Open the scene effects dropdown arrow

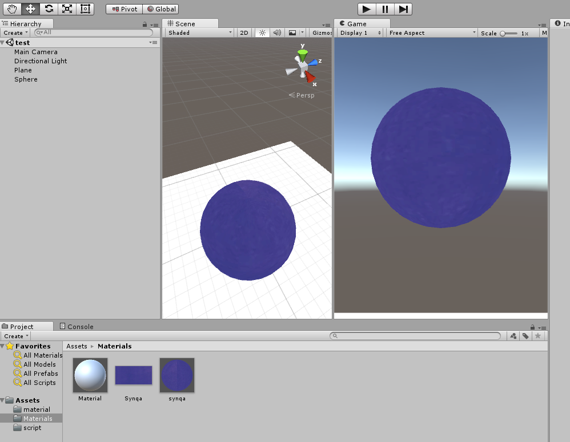click(302, 33)
